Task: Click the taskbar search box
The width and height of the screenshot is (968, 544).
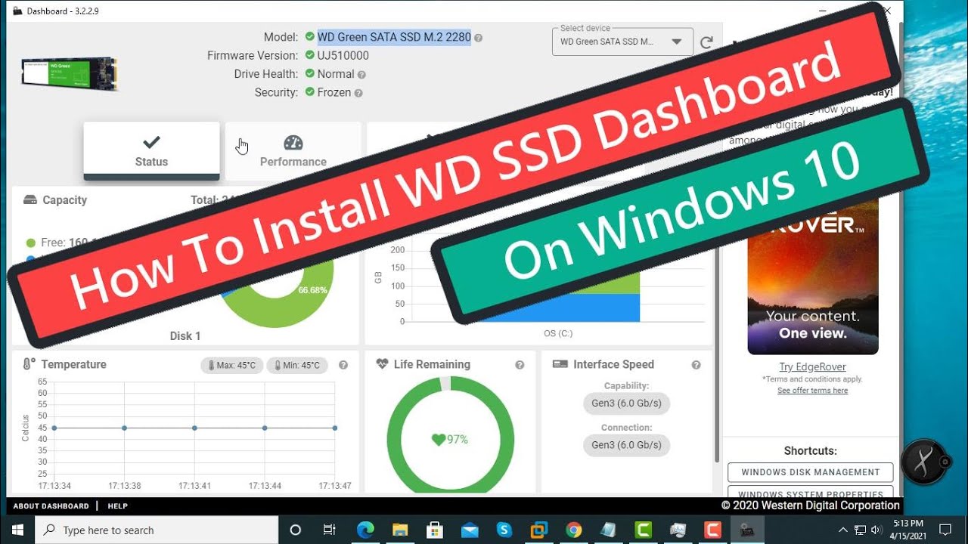Action: [157, 530]
